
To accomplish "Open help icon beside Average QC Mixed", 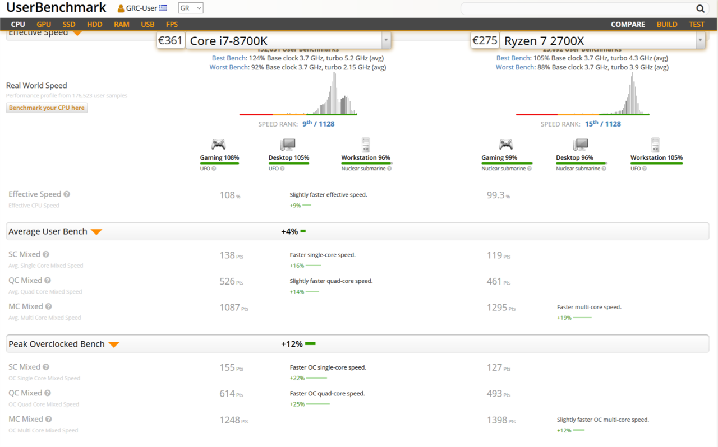I will coord(48,281).
